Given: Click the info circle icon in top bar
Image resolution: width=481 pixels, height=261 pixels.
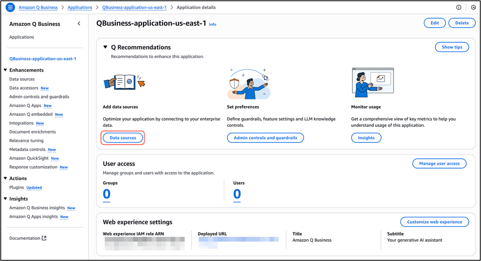Looking at the screenshot, I should pos(459,7).
